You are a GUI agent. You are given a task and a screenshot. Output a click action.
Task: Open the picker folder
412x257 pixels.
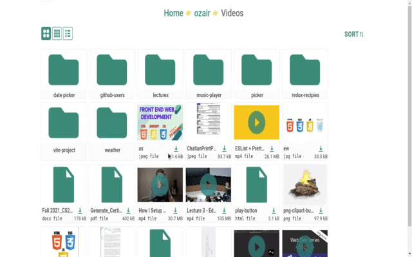point(257,70)
